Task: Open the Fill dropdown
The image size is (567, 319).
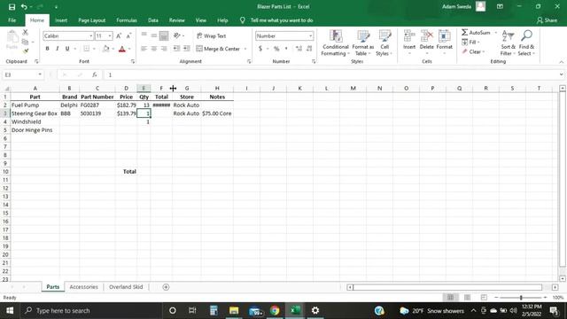Action: [x=471, y=42]
